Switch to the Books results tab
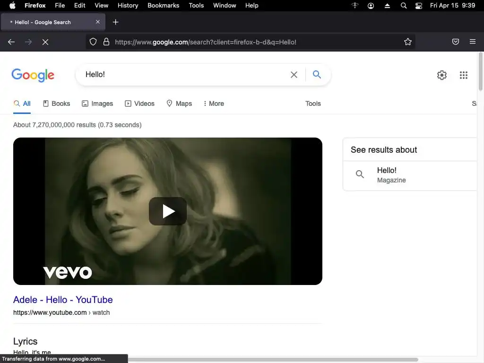This screenshot has width=484, height=363. (57, 104)
